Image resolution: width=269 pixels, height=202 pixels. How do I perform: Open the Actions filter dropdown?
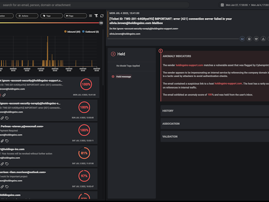tap(27, 16)
